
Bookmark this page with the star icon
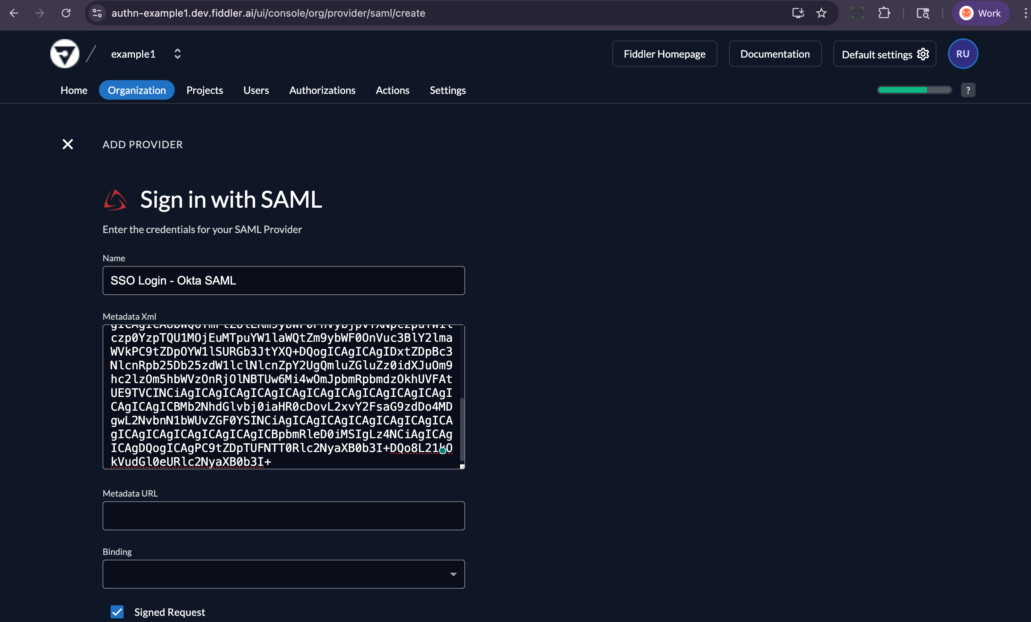click(x=821, y=13)
